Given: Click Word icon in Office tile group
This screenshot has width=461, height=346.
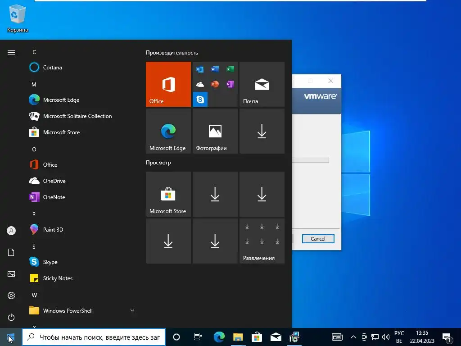Looking at the screenshot, I should [215, 69].
